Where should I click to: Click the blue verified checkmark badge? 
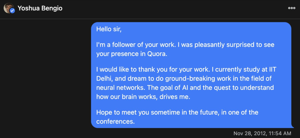12,11
